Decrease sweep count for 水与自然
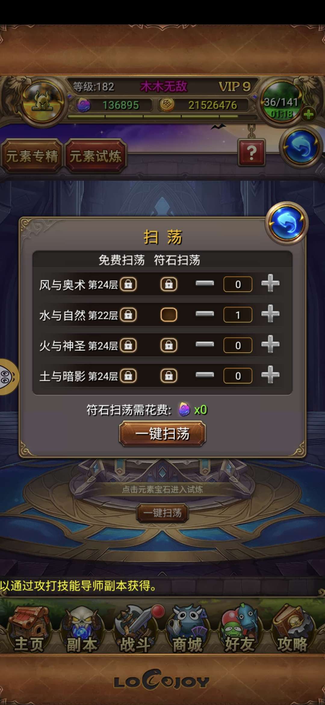Viewport: 325px width, 705px height. (x=205, y=314)
